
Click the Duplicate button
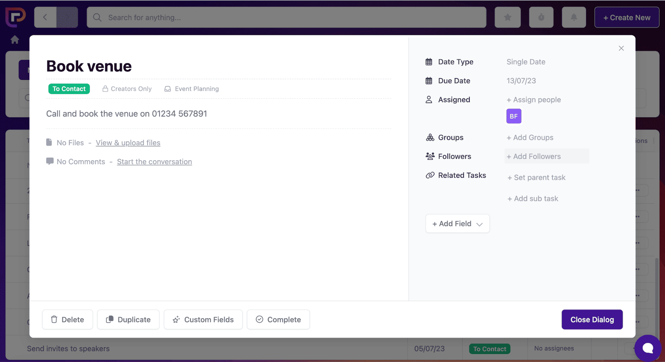click(x=128, y=320)
